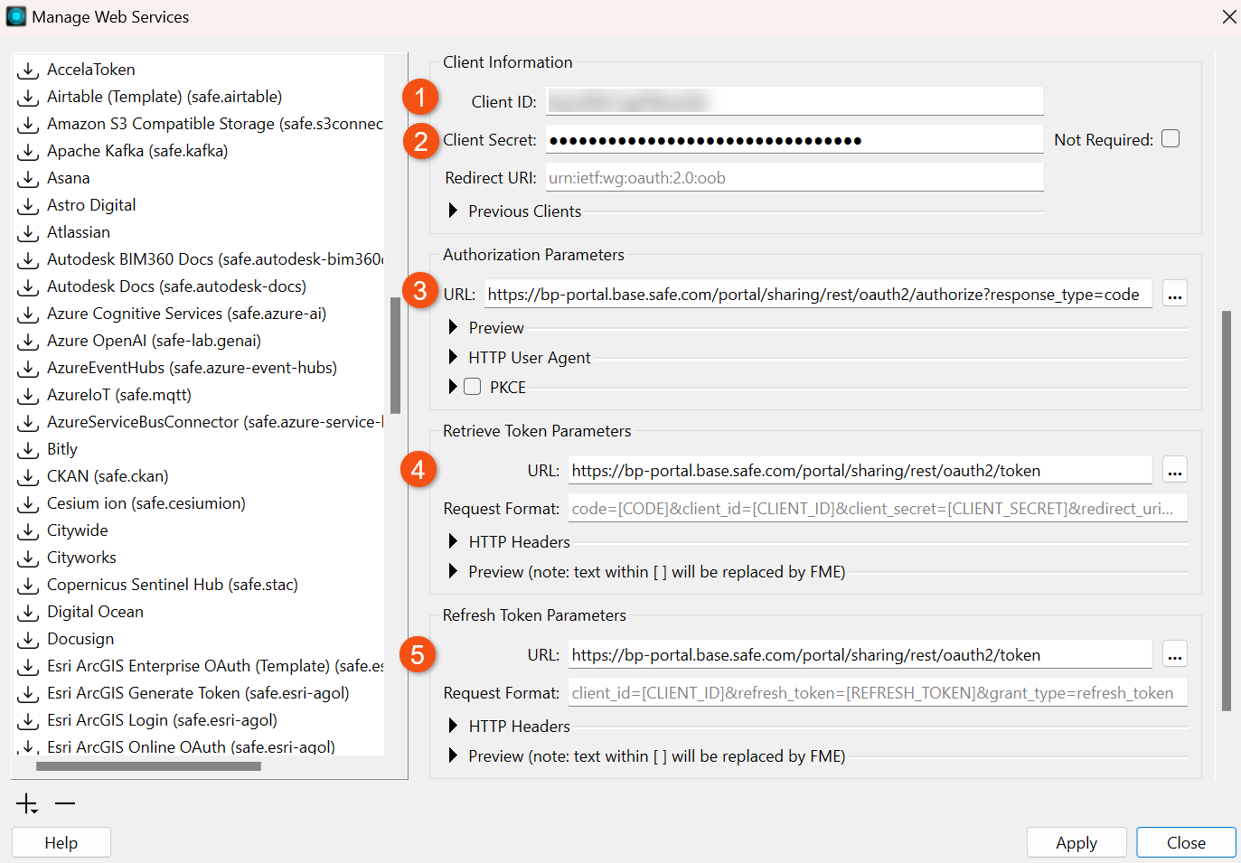Click download icon for Autodesk BIM360 Docs

pyautogui.click(x=28, y=260)
